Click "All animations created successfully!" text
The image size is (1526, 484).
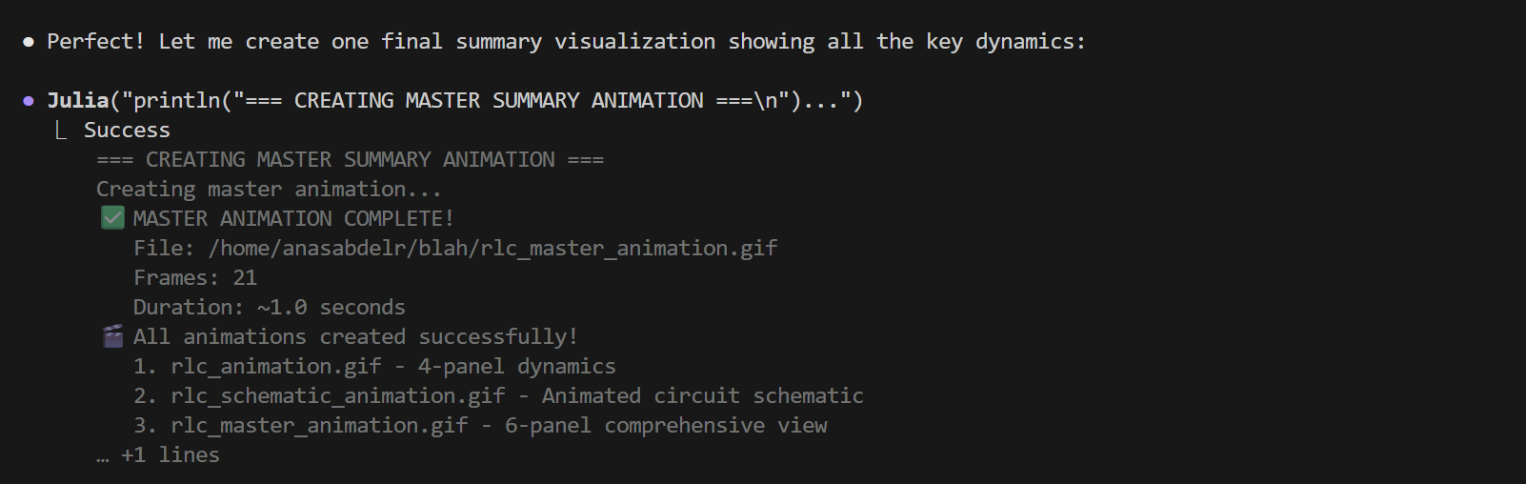[355, 337]
